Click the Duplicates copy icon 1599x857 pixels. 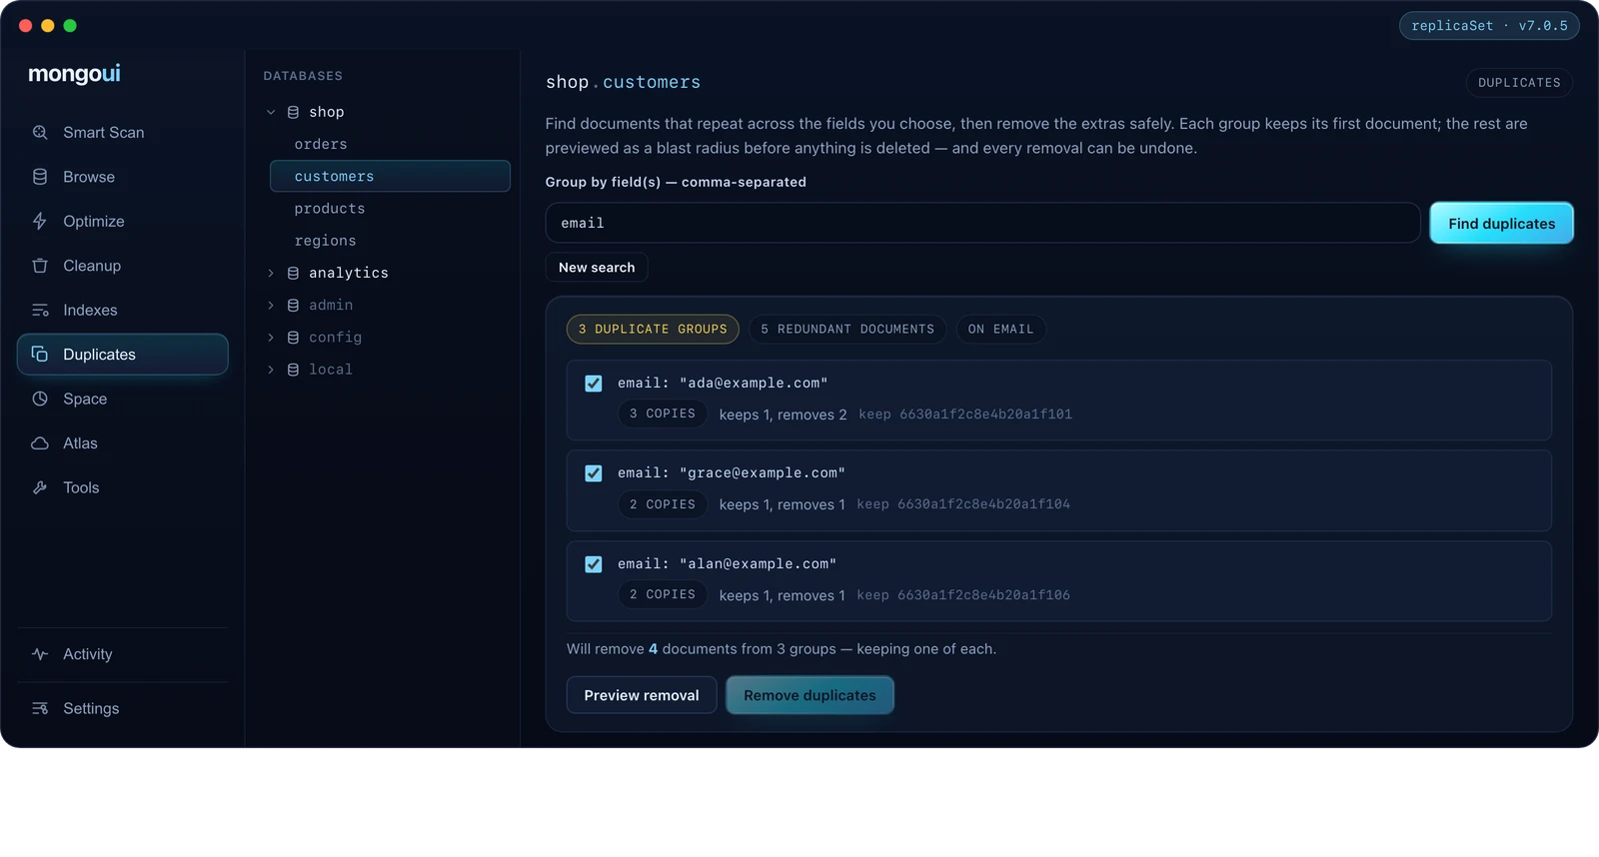(x=40, y=355)
